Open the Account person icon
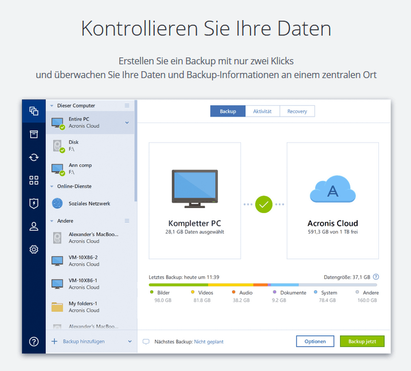The width and height of the screenshot is (411, 371). tap(34, 226)
